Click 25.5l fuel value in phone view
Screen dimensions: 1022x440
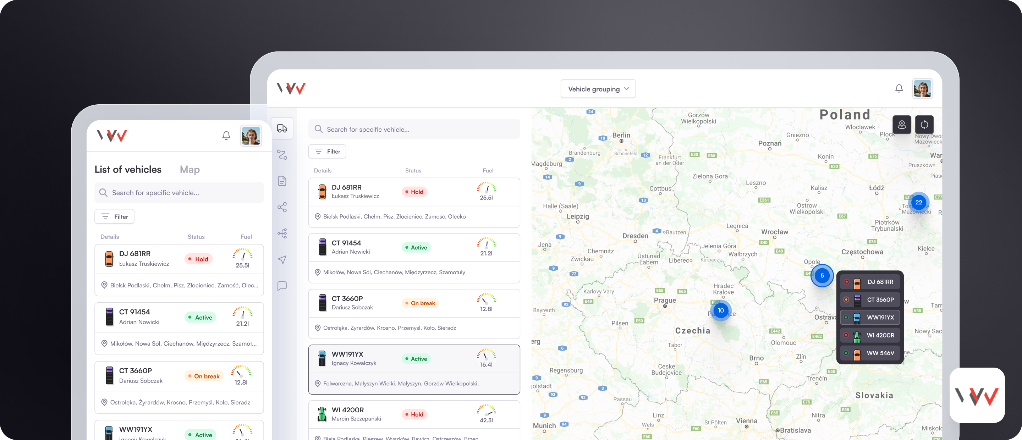242,265
